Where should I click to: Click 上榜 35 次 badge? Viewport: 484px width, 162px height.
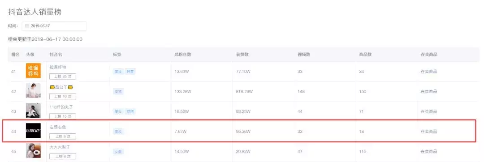pos(63,77)
